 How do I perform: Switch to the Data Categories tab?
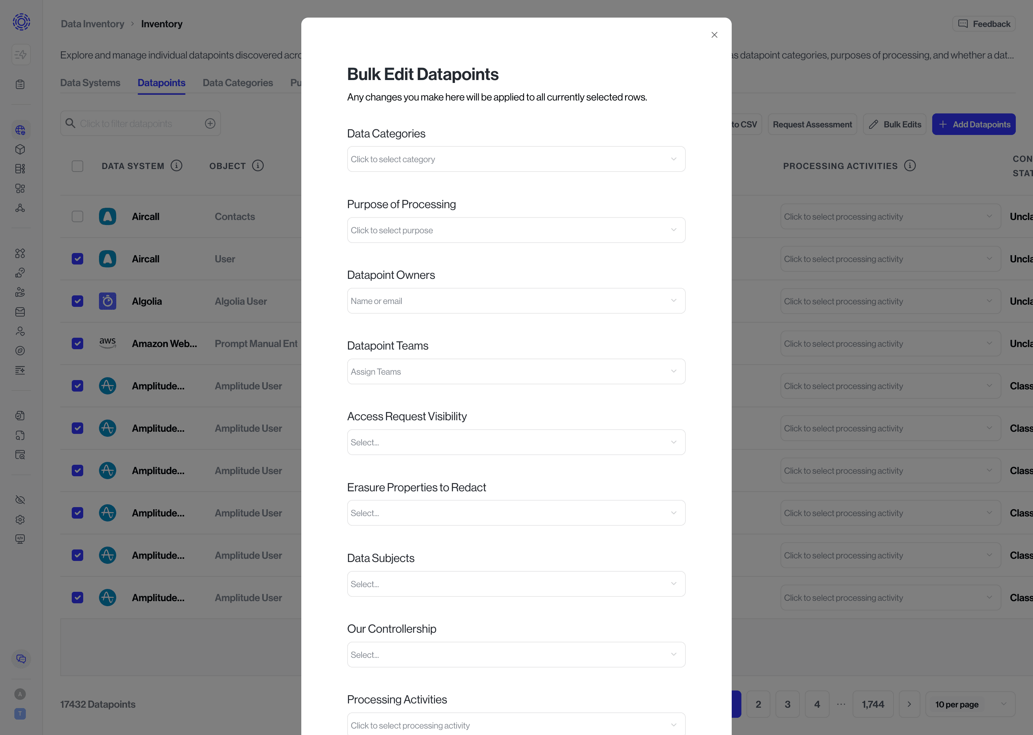237,83
